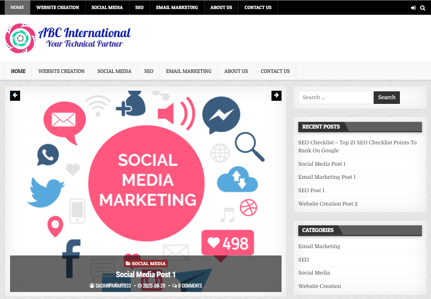The width and height of the screenshot is (431, 299).
Task: Select Website Creation in gray main menu
Action: [x=61, y=71]
